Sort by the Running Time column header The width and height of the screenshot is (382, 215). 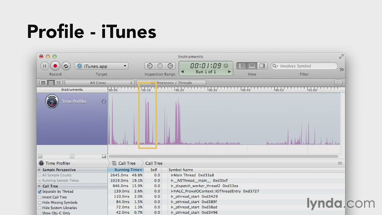tap(126, 170)
